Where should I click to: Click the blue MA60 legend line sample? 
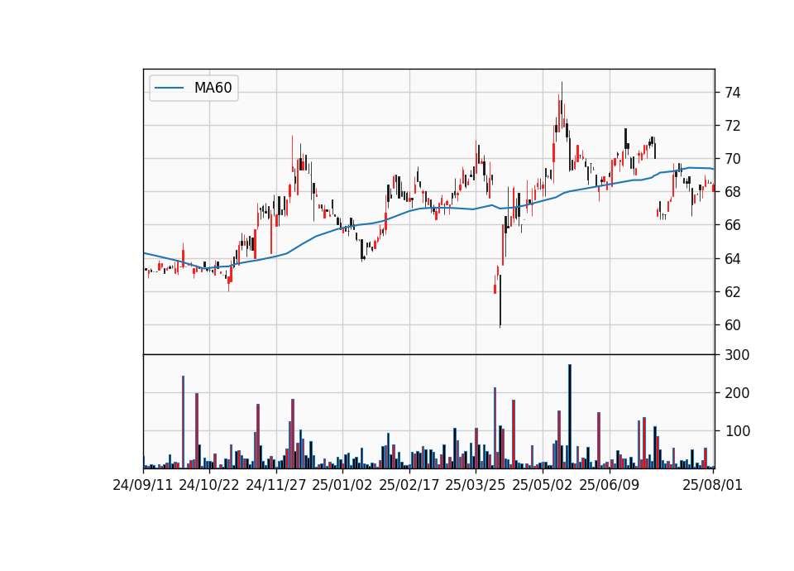point(169,88)
